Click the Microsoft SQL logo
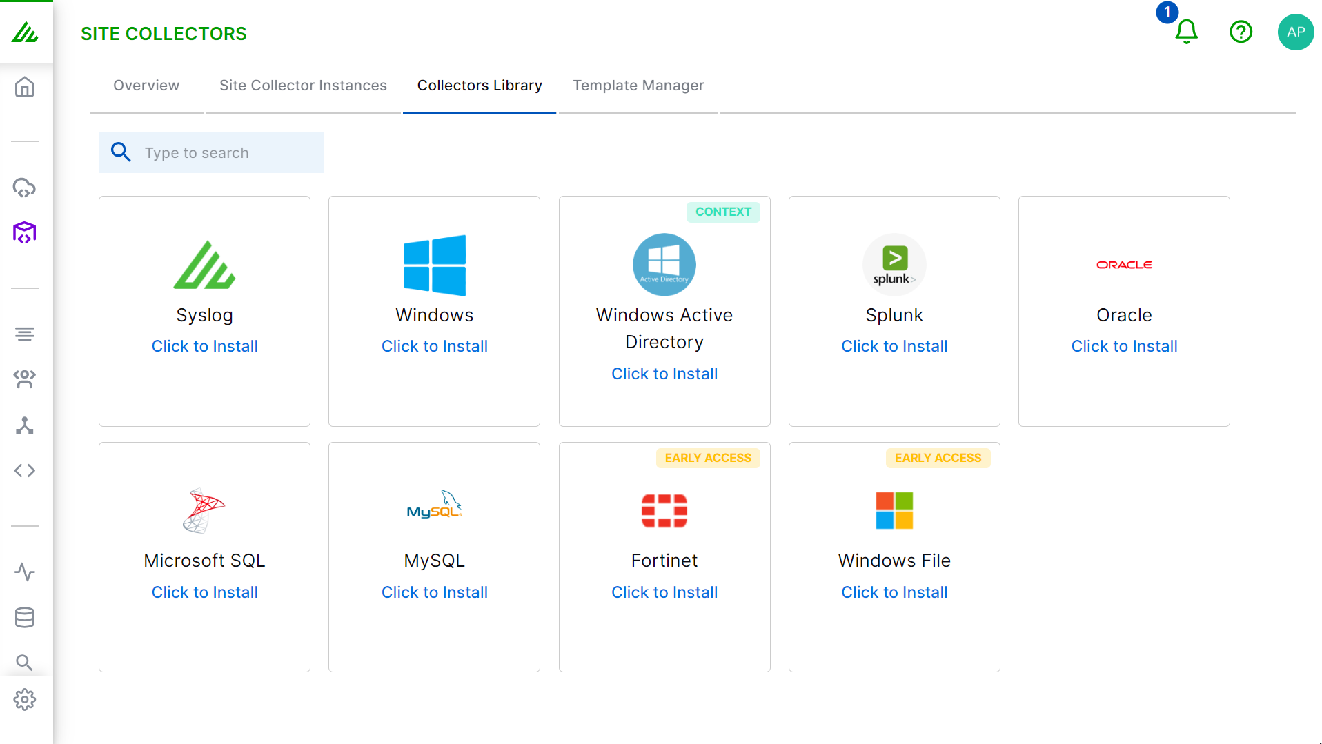 click(204, 511)
